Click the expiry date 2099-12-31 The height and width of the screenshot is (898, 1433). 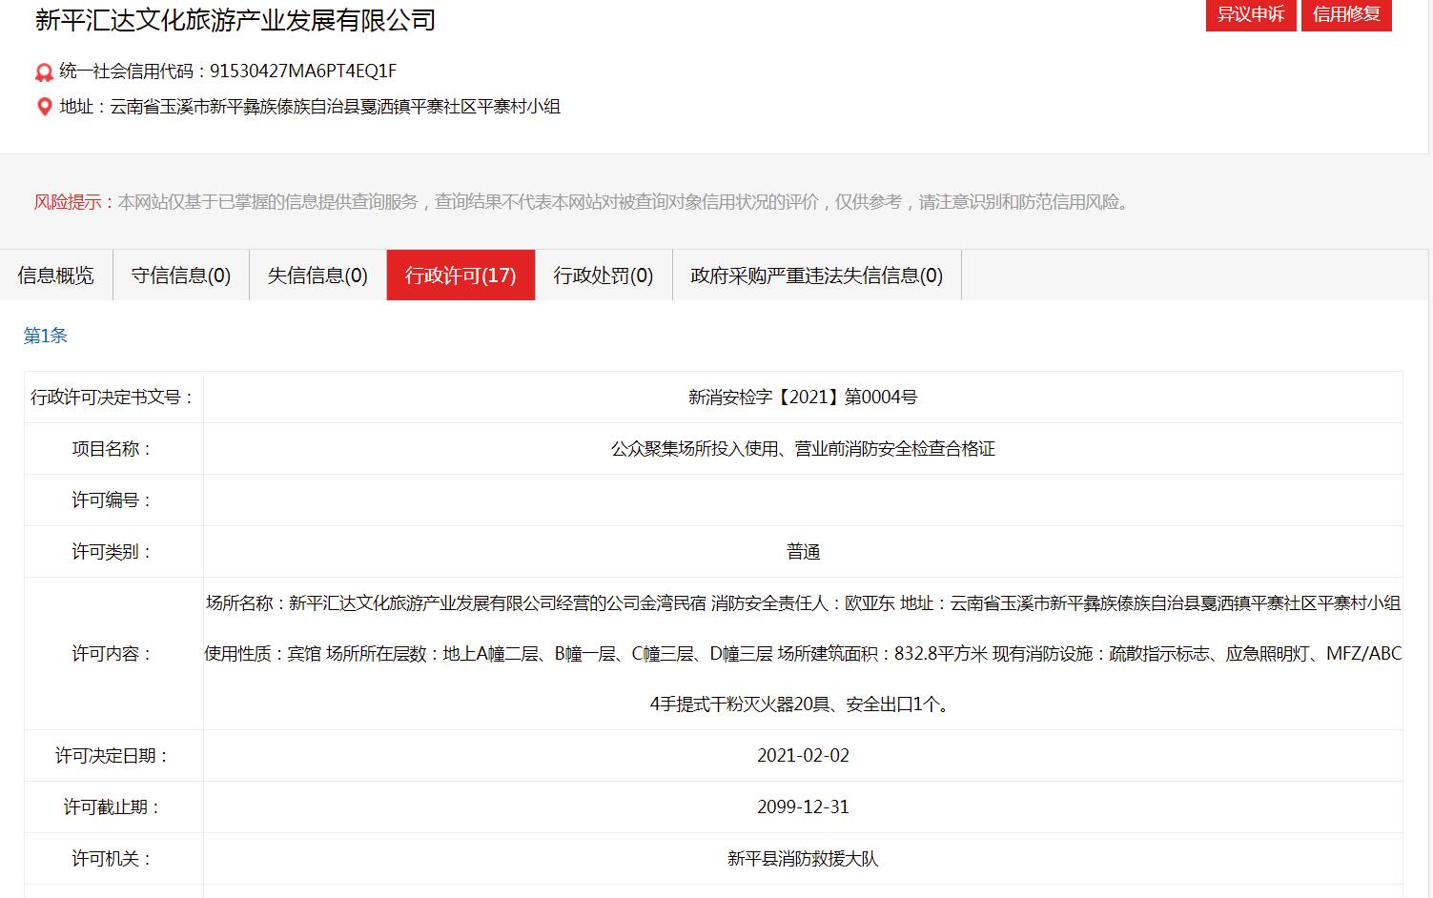coord(803,807)
